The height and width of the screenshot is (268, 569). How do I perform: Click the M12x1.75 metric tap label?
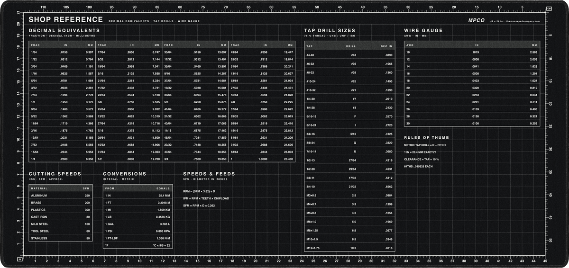coord(313,248)
